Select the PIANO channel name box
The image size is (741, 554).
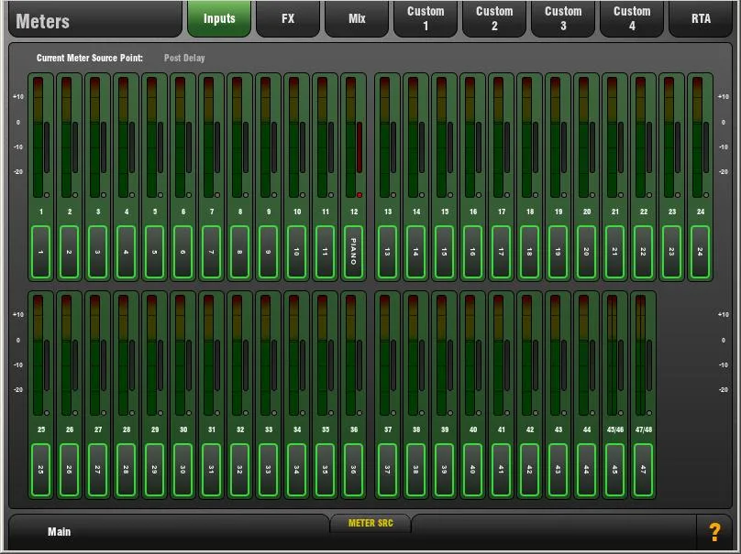point(353,252)
